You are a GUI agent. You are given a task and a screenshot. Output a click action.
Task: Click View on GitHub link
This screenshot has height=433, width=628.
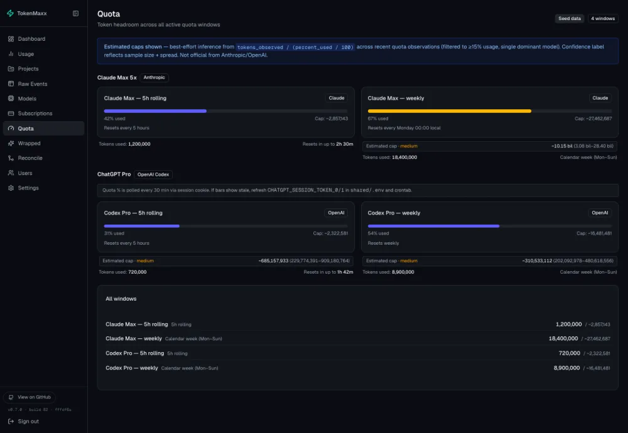pyautogui.click(x=30, y=397)
